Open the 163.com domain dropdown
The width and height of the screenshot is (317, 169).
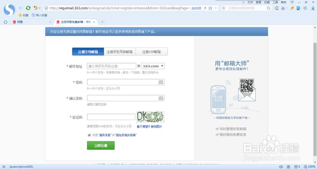153,66
